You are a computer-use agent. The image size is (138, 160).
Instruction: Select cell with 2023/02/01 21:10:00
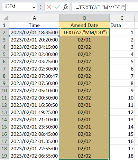pos(34,120)
